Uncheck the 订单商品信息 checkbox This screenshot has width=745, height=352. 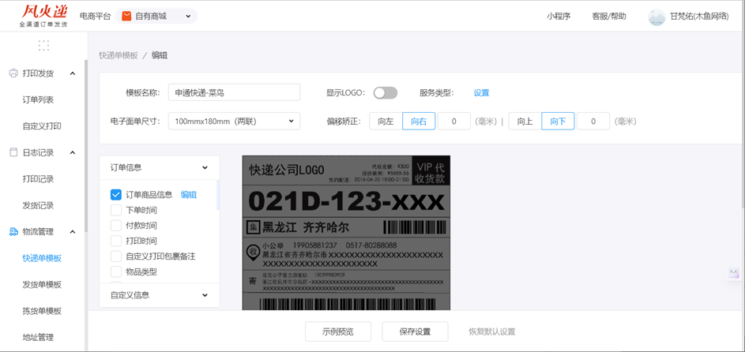[116, 194]
